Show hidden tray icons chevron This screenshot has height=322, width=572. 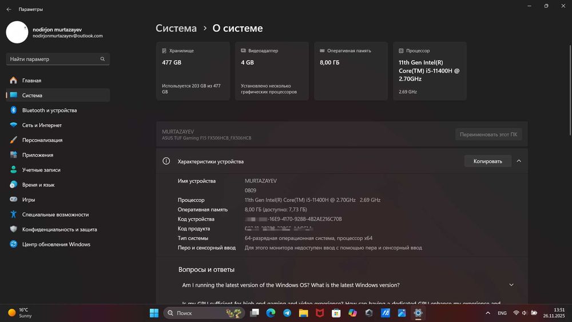tap(488, 313)
